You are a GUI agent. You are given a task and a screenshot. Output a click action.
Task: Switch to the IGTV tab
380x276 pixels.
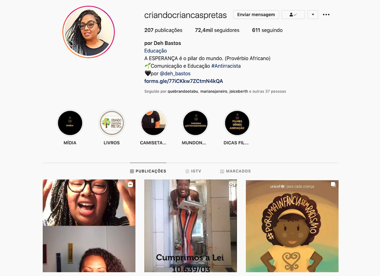point(193,171)
